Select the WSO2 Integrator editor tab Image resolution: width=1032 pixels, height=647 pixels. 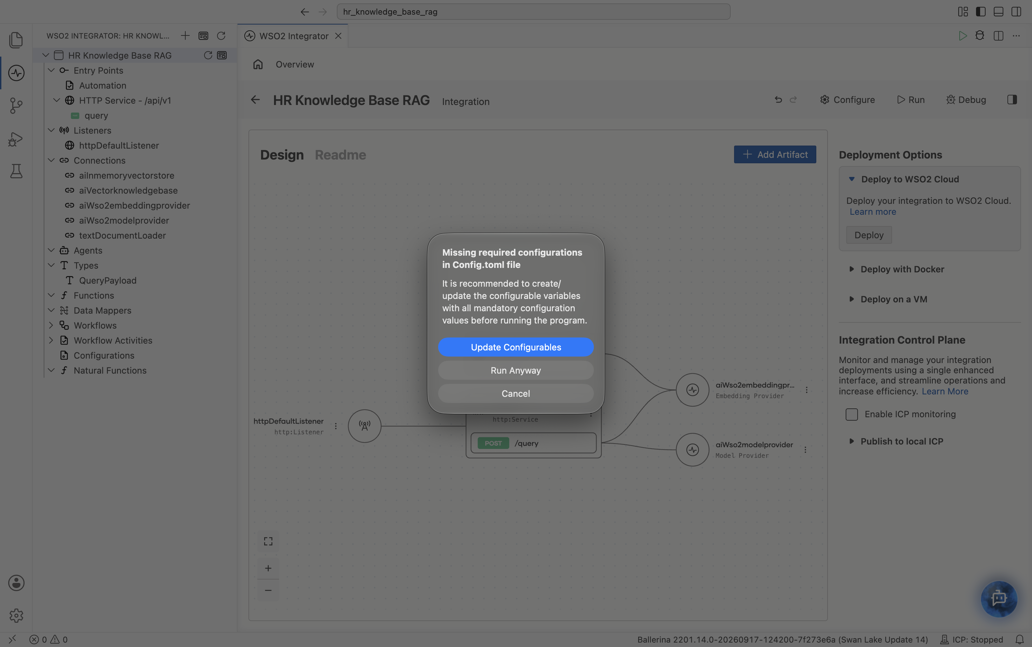pos(293,36)
